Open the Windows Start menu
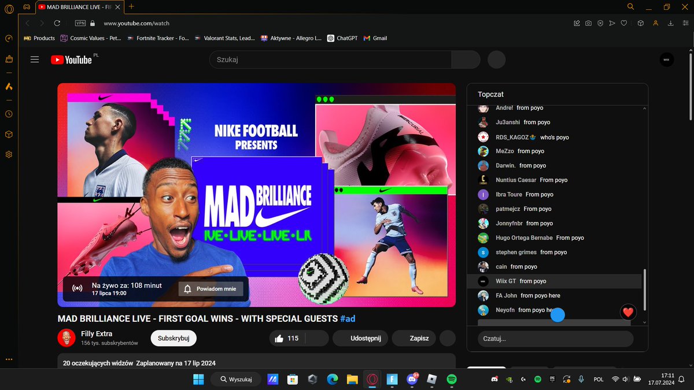The width and height of the screenshot is (694, 390). [x=198, y=379]
